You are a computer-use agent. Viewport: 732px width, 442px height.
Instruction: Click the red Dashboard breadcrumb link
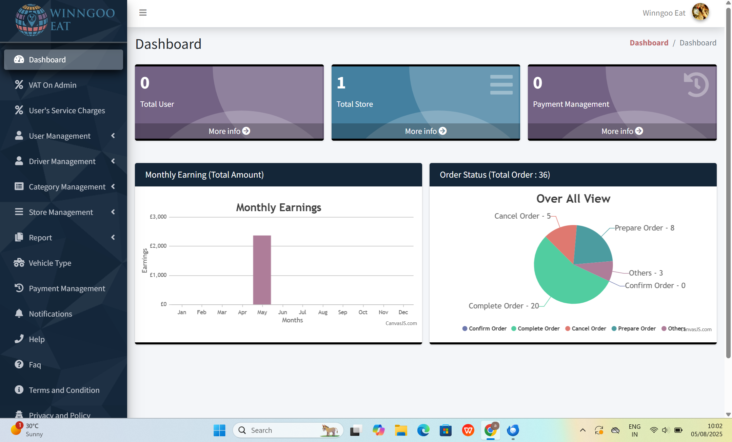(x=649, y=43)
